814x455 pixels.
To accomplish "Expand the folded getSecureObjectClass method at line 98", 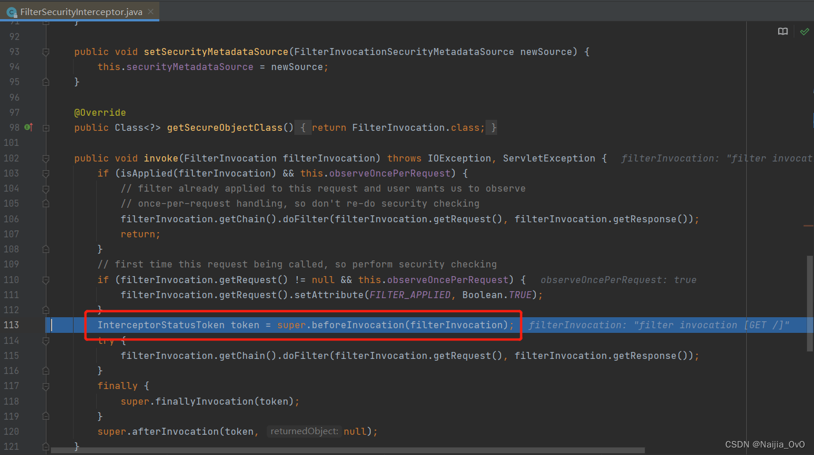I will [x=46, y=128].
